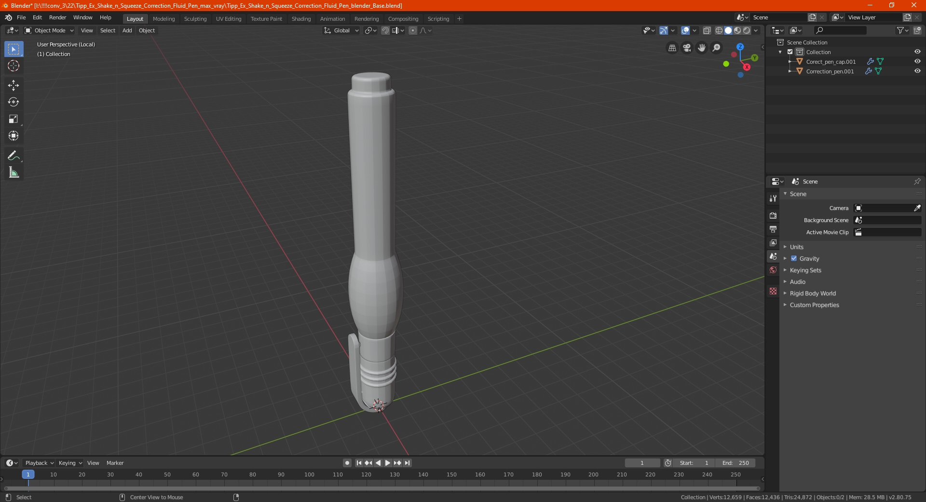926x502 pixels.
Task: Open the File menu
Action: tap(21, 17)
